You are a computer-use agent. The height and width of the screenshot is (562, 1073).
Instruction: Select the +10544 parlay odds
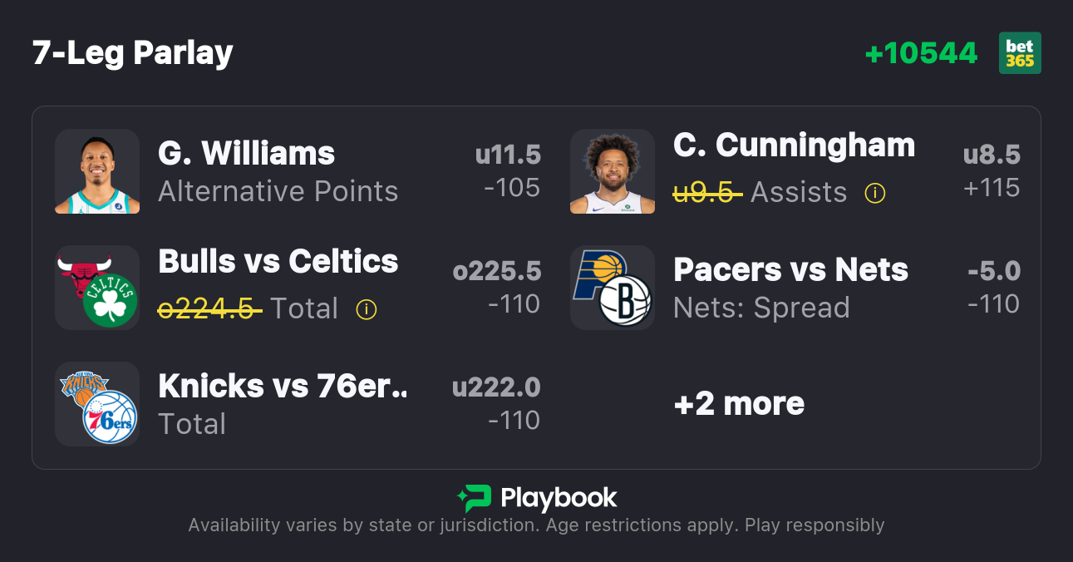point(921,53)
